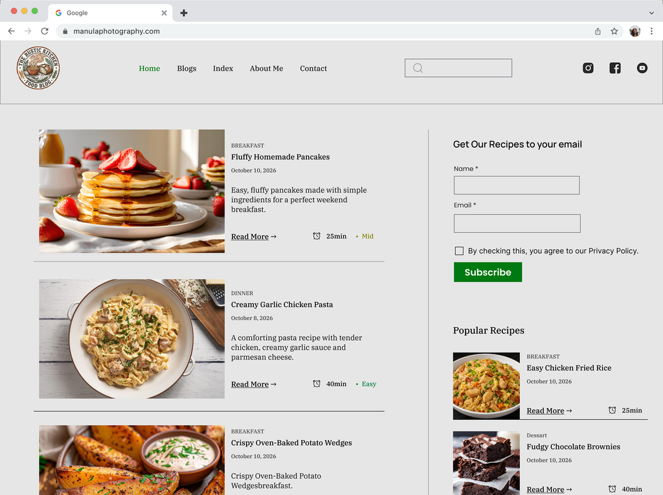Image resolution: width=663 pixels, height=495 pixels.
Task: Go to the Home menu item
Action: click(x=150, y=68)
